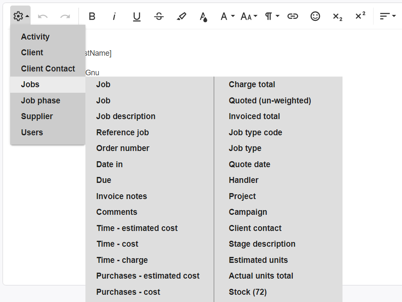Open the font size dropdown

tap(249, 16)
